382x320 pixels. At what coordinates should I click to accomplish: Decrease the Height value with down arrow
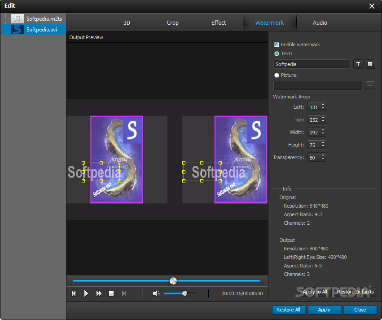pos(323,147)
